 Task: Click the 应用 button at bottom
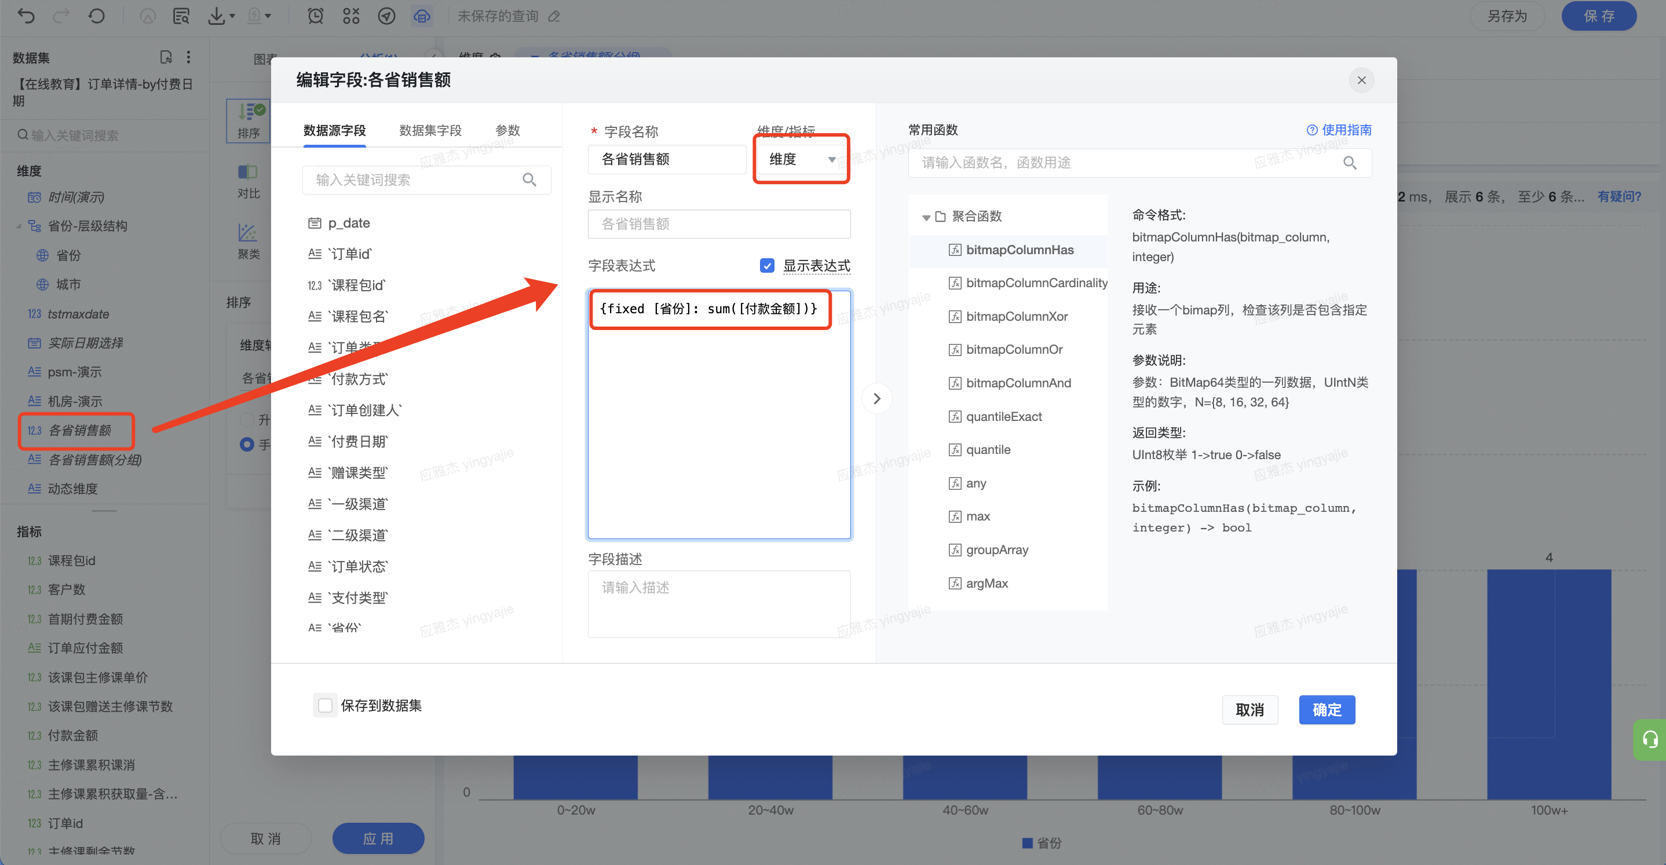(x=378, y=838)
